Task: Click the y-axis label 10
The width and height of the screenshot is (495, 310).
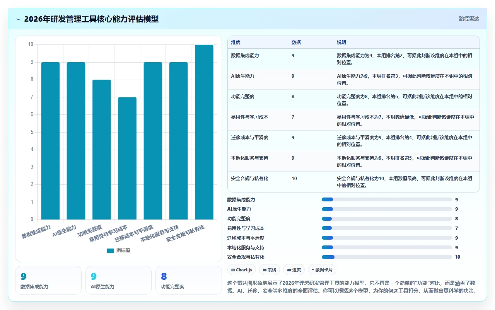Action: (x=31, y=44)
